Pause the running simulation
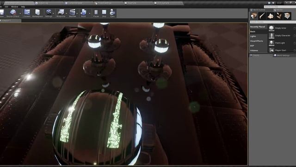The height and width of the screenshot is (167, 296). tap(96, 13)
